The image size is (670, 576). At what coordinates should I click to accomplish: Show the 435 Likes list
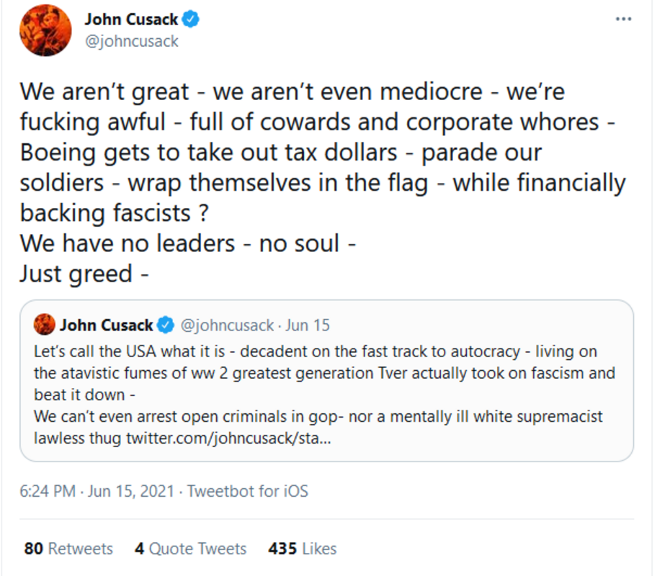[302, 549]
